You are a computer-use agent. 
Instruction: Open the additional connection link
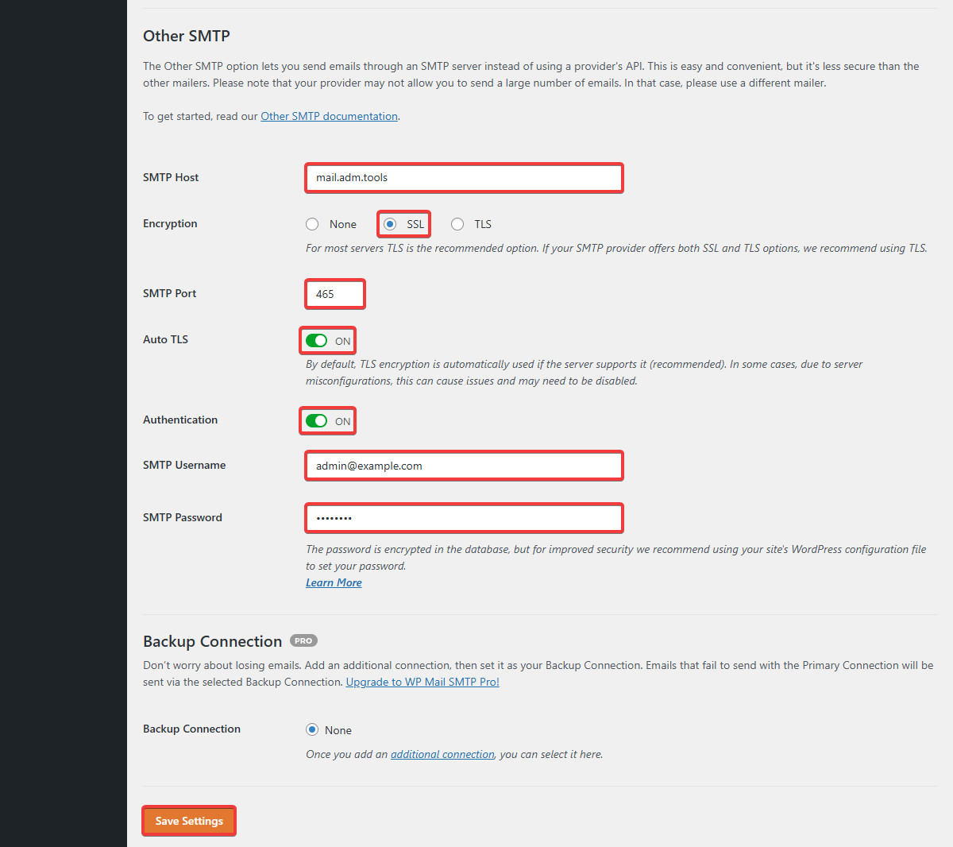[442, 754]
